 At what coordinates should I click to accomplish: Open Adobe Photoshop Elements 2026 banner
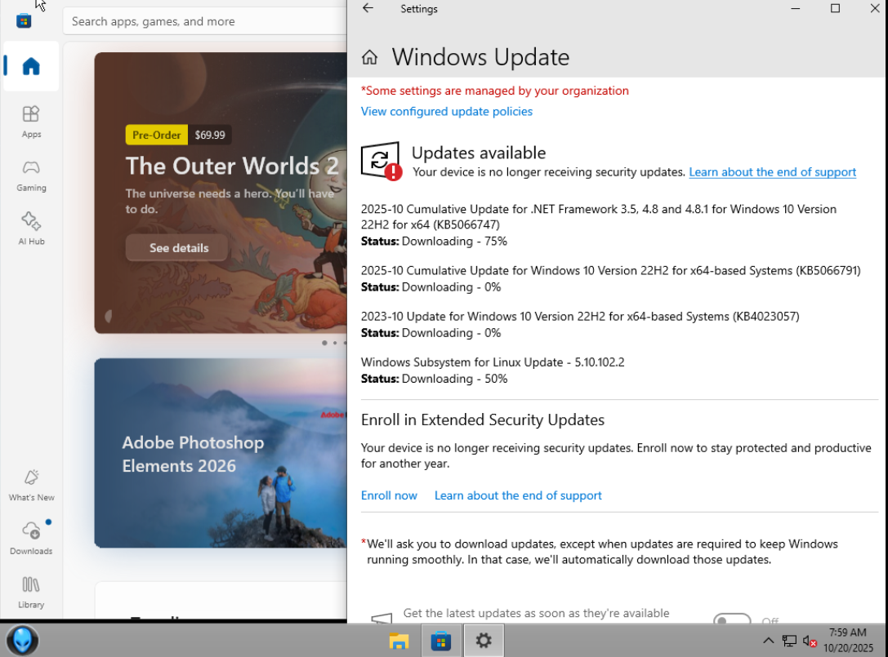tap(221, 453)
